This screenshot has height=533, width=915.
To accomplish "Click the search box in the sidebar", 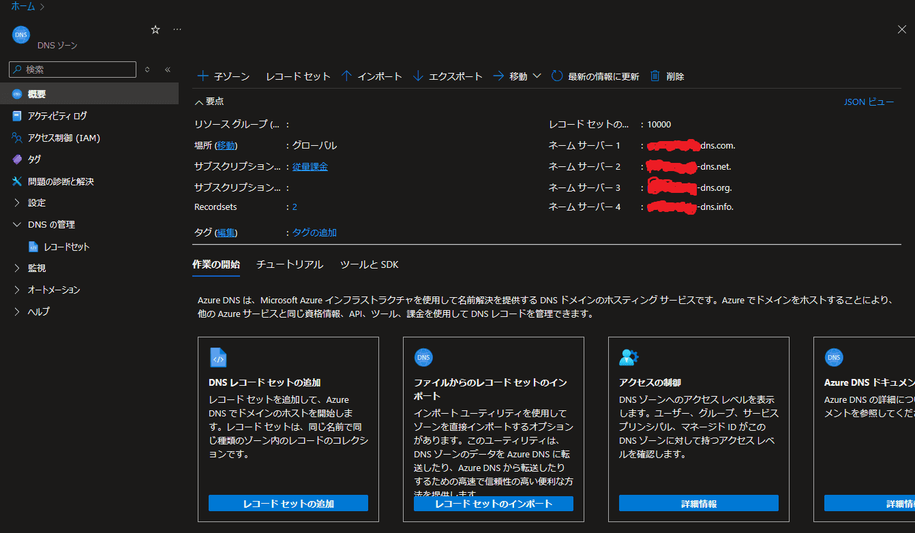I will click(73, 70).
